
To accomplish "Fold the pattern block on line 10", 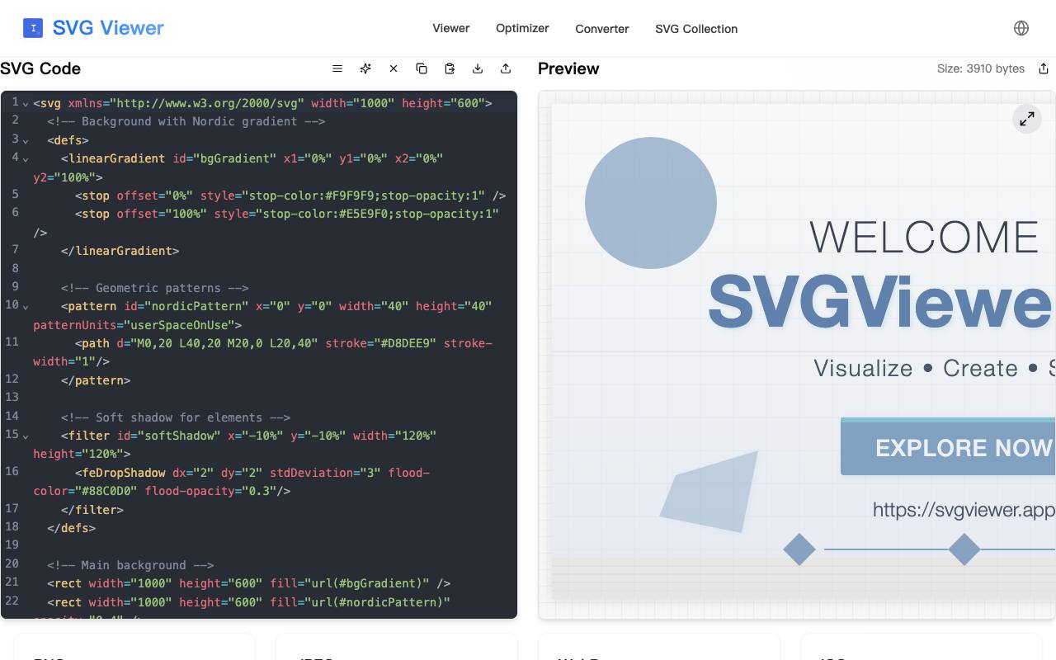I will (26, 307).
